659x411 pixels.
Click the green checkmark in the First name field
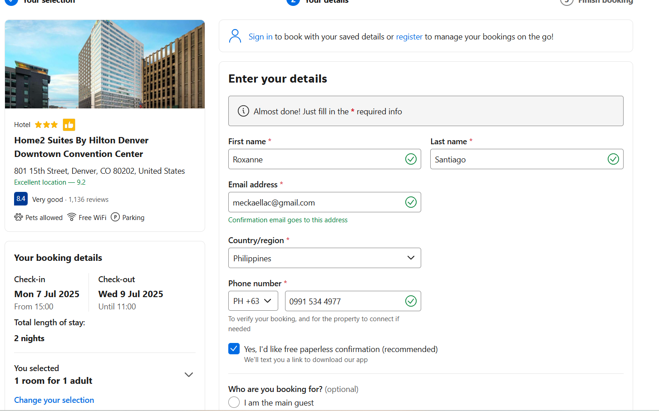pos(410,159)
